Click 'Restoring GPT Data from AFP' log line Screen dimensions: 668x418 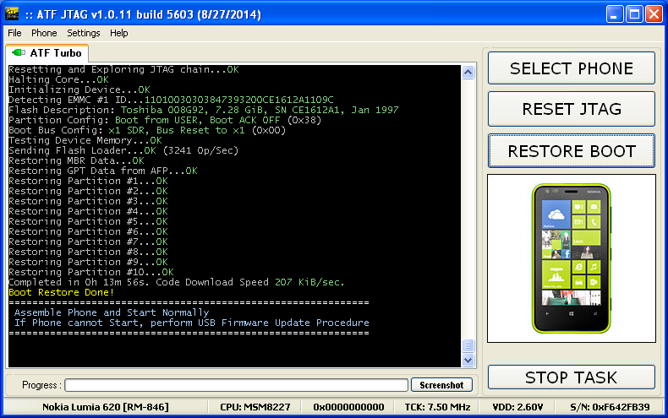103,171
